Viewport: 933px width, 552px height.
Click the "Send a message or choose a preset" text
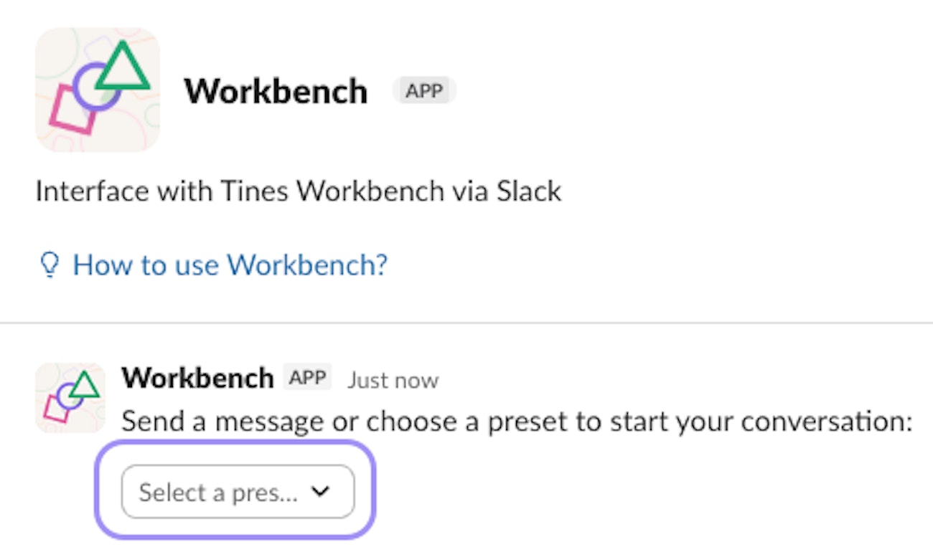[x=517, y=421]
